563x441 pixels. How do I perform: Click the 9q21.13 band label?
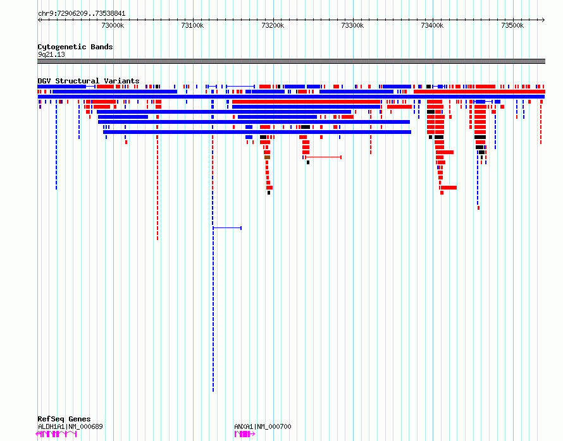tap(51, 54)
